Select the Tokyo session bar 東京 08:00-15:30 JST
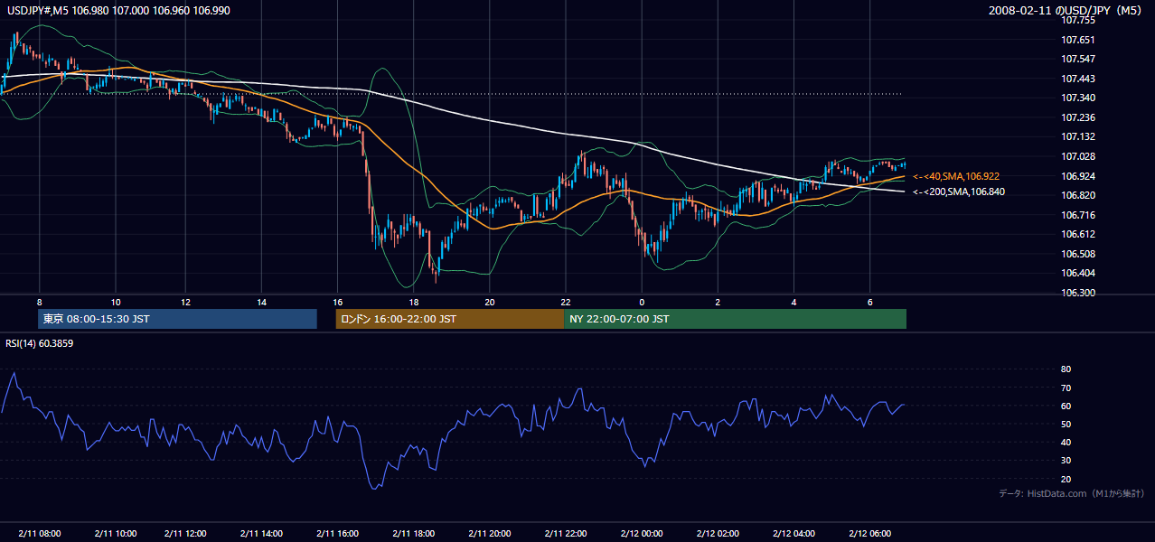The image size is (1155, 542). pyautogui.click(x=178, y=319)
